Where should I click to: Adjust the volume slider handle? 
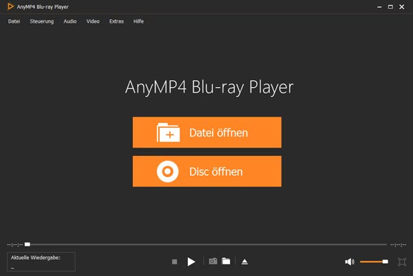click(x=385, y=262)
